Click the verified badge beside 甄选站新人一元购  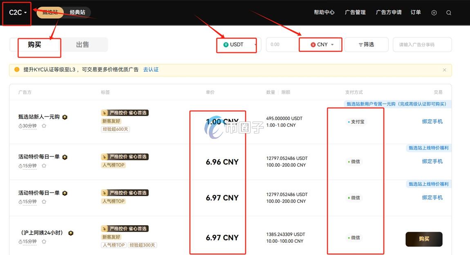65,117
